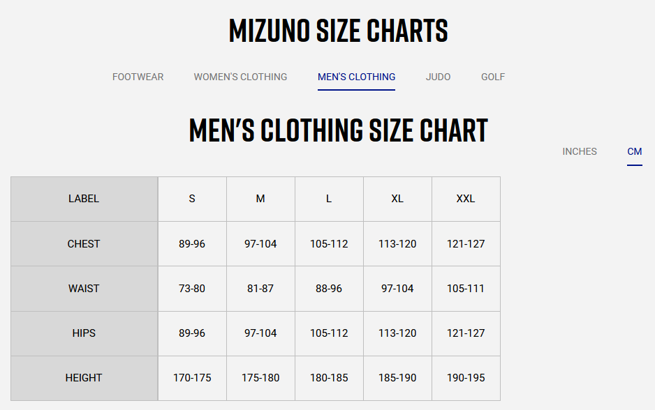This screenshot has width=655, height=410.
Task: Go to the Golf tab
Action: pyautogui.click(x=492, y=77)
